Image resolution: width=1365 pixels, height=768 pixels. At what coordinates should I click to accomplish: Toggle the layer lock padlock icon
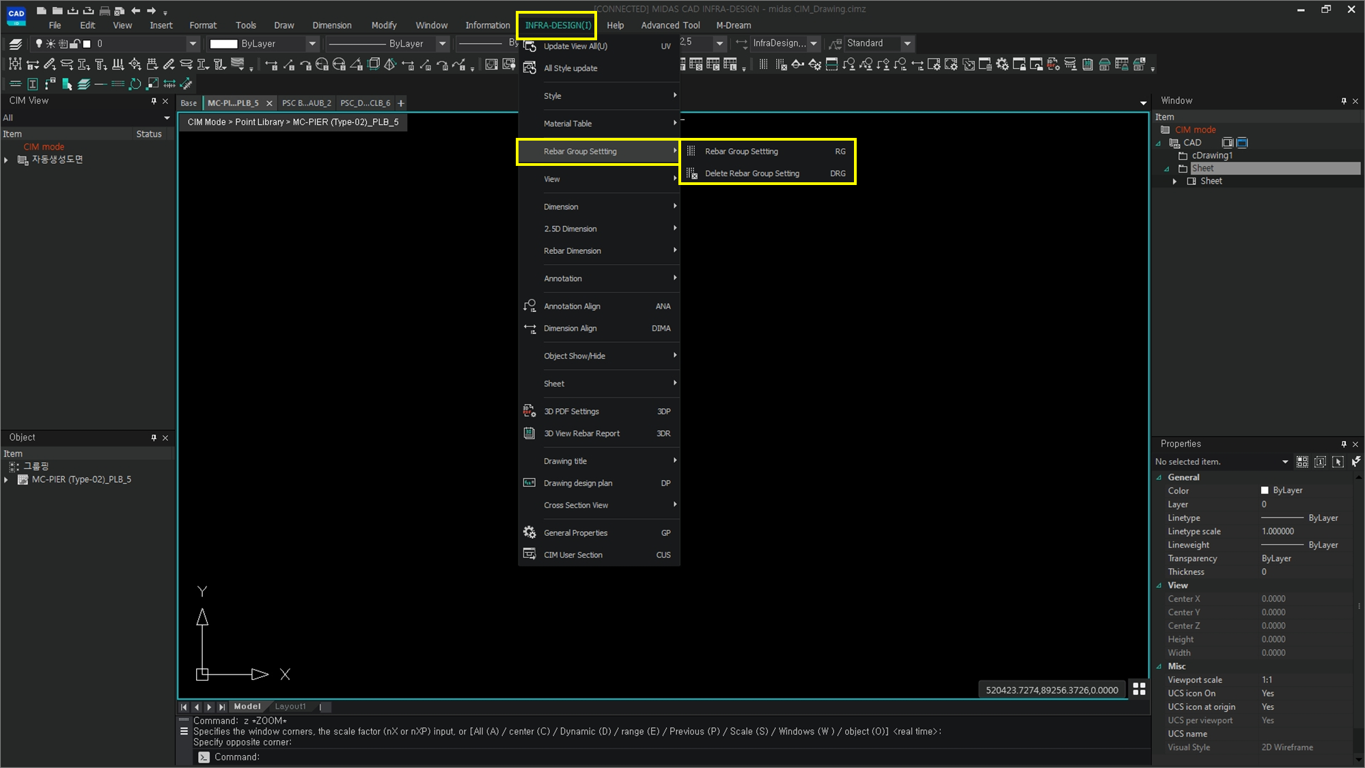[75, 44]
